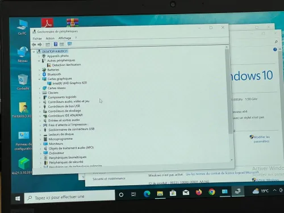This screenshot has height=213, width=284.
Task: Expand Files d'attente à l'impression
Action: point(40,126)
